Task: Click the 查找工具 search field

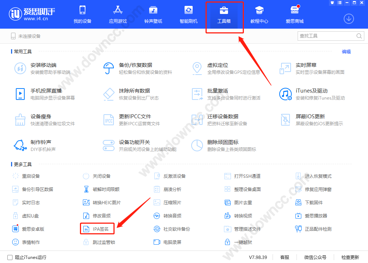Action: tap(326, 36)
